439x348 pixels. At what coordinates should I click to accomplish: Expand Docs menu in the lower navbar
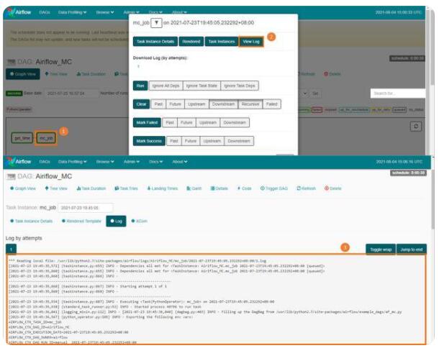tap(155, 162)
